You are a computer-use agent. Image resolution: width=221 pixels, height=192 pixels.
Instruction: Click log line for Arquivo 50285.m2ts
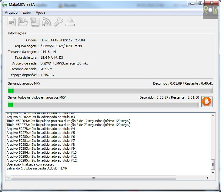click(x=42, y=156)
